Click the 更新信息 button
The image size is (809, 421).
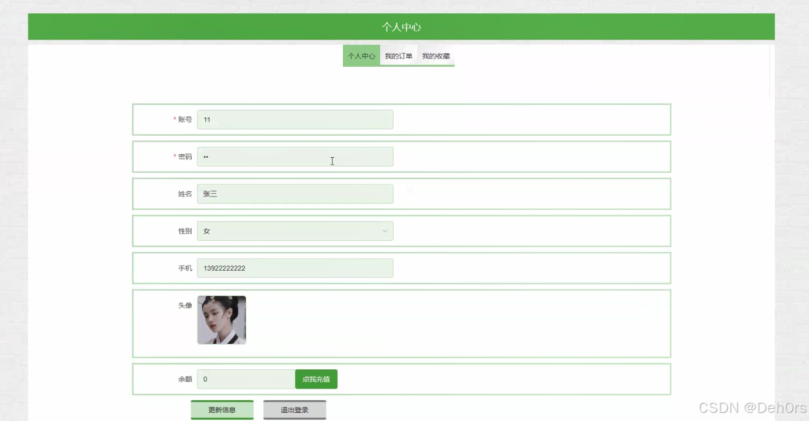tap(222, 410)
